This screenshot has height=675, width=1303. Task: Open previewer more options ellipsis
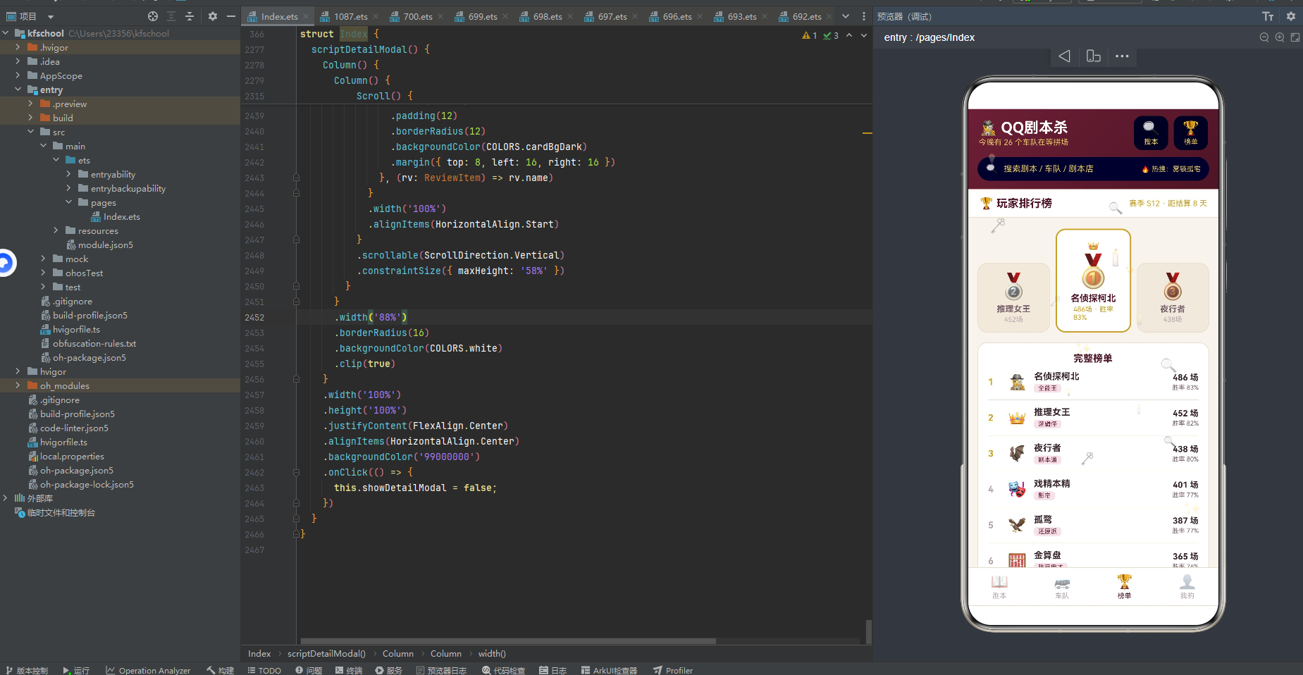pyautogui.click(x=1122, y=56)
